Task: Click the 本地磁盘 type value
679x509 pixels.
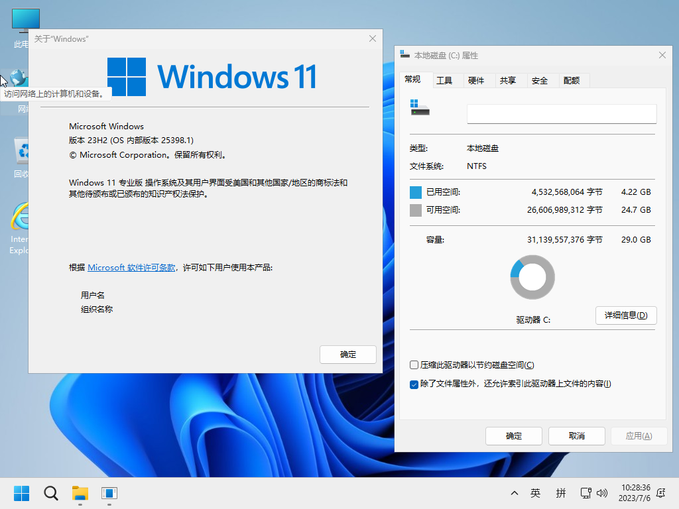Action: coord(483,148)
